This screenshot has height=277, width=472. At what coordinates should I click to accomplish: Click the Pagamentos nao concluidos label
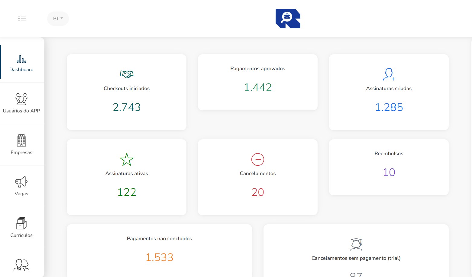159,238
